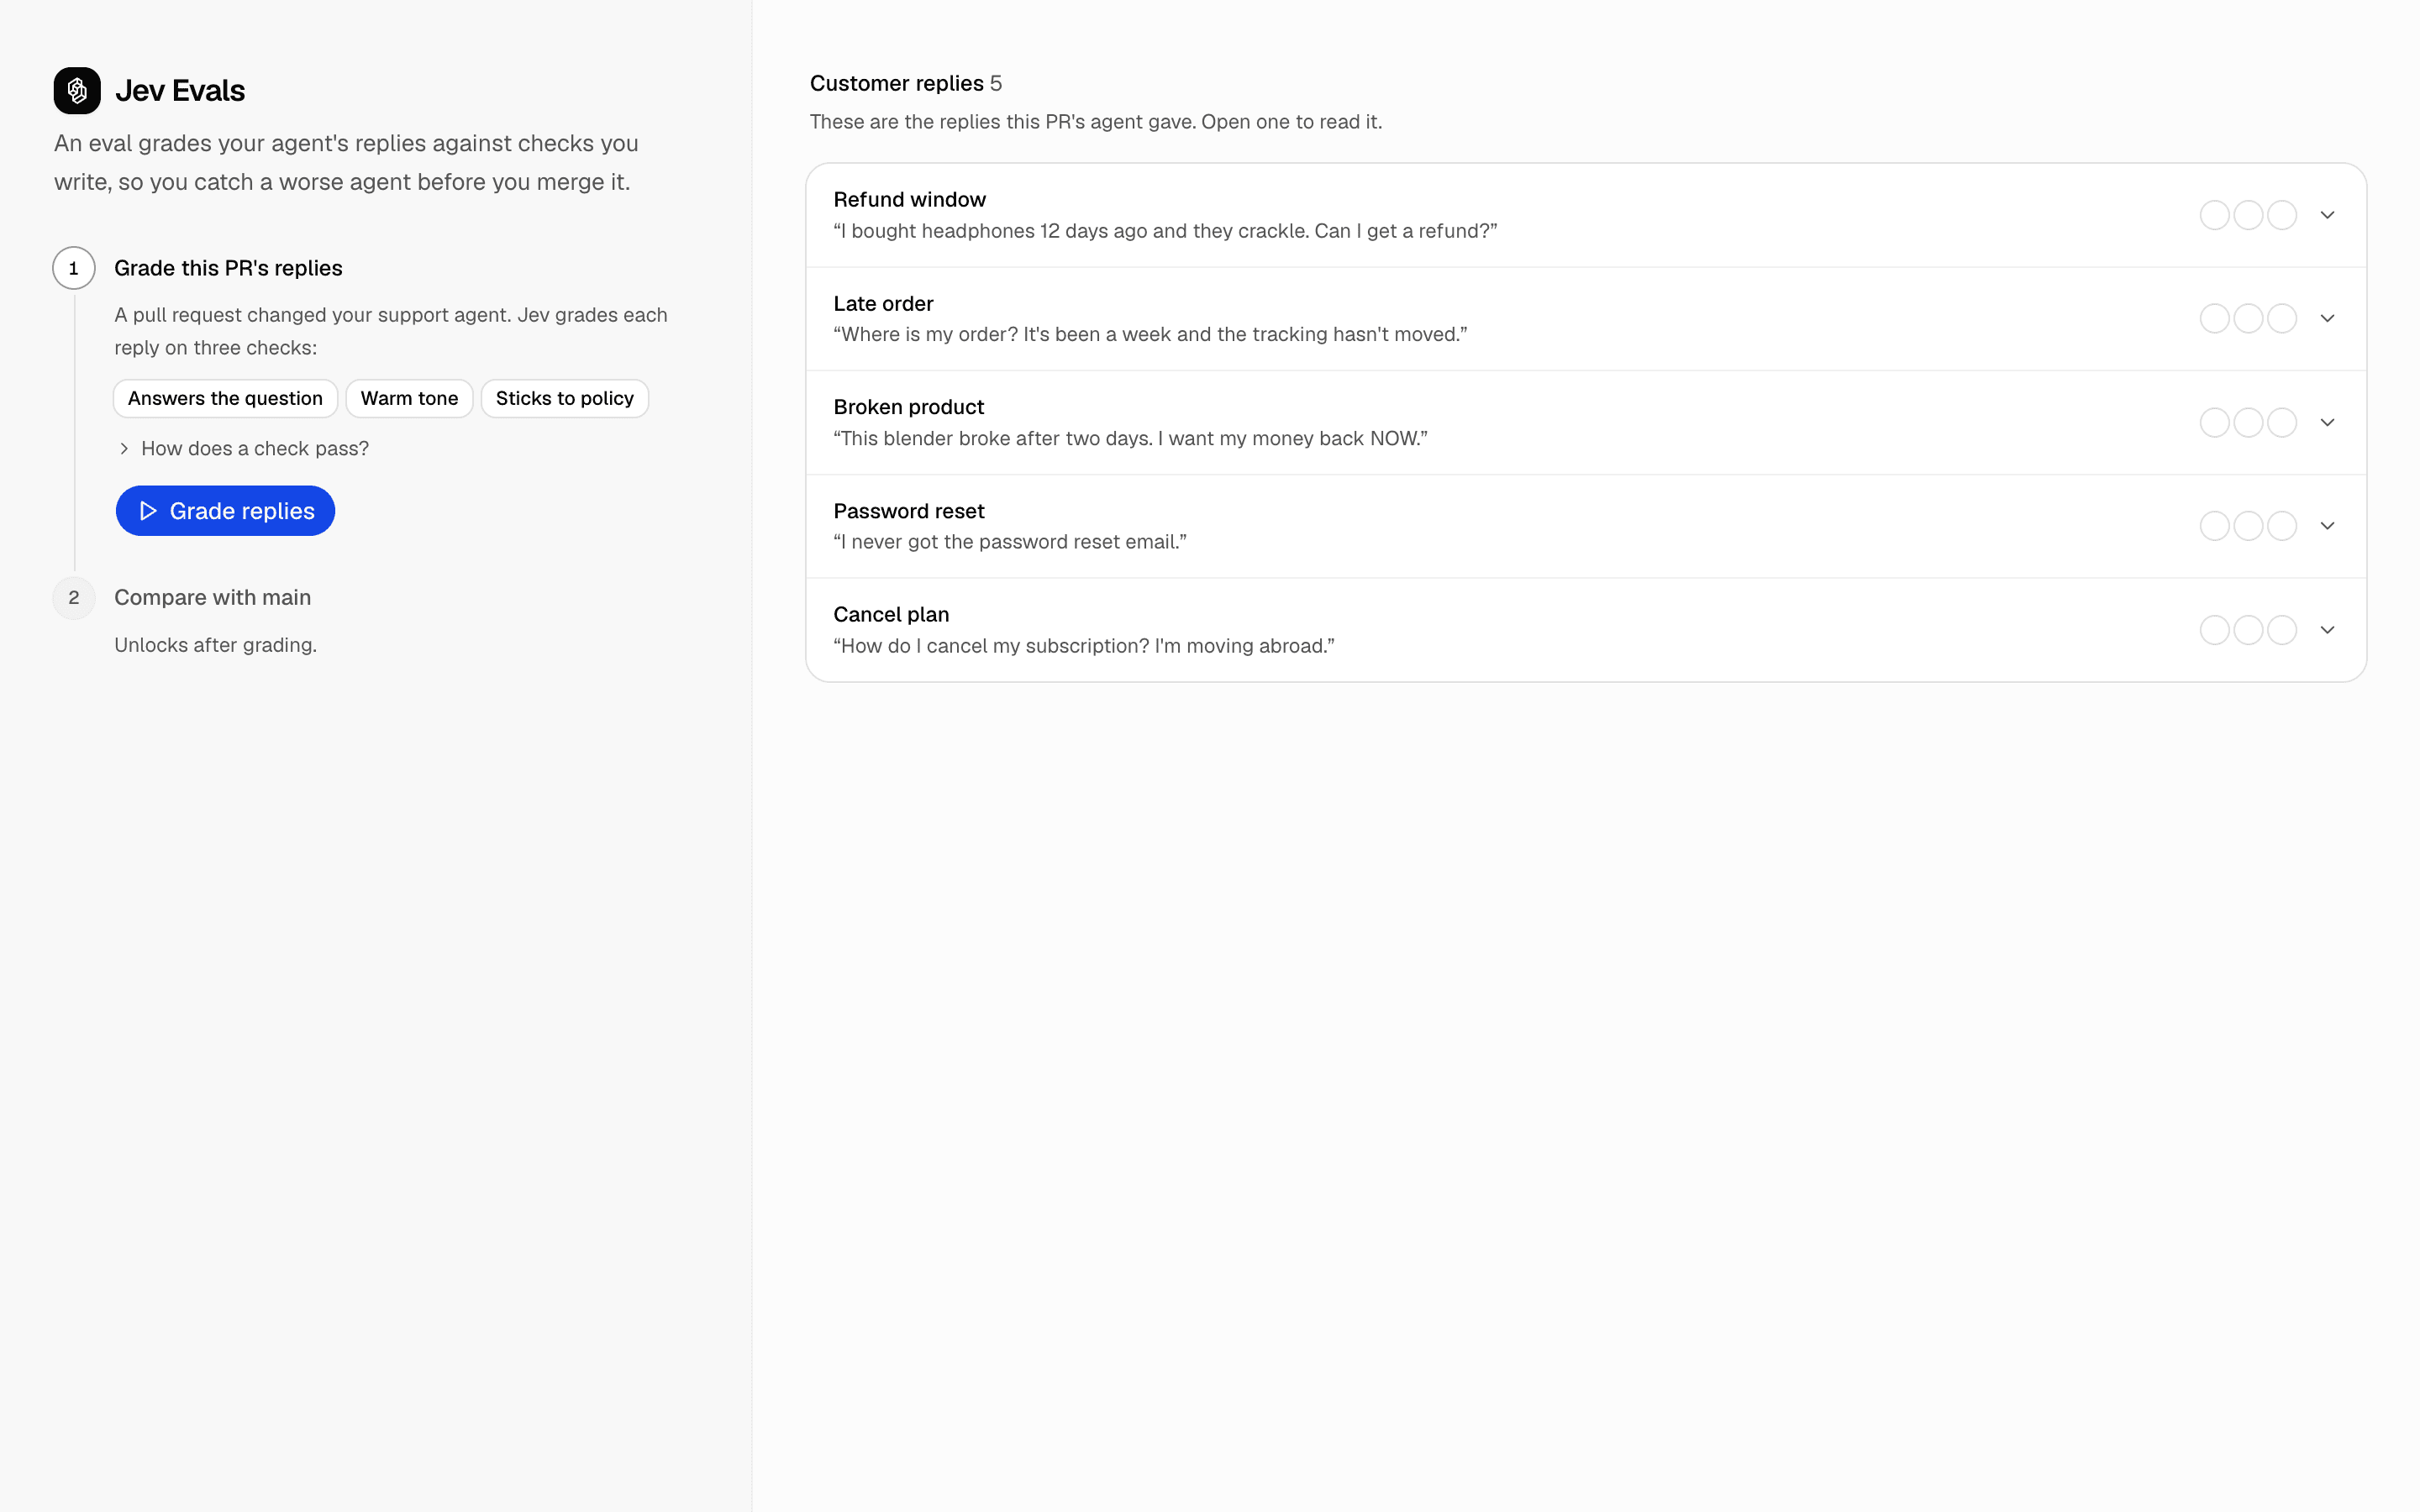Viewport: 2420px width, 1512px height.
Task: Open the Late order customer reply
Action: pyautogui.click(x=1586, y=319)
